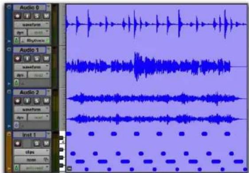The width and height of the screenshot is (249, 173).
Task: Select the Audio 0 track name
Action: (29, 8)
